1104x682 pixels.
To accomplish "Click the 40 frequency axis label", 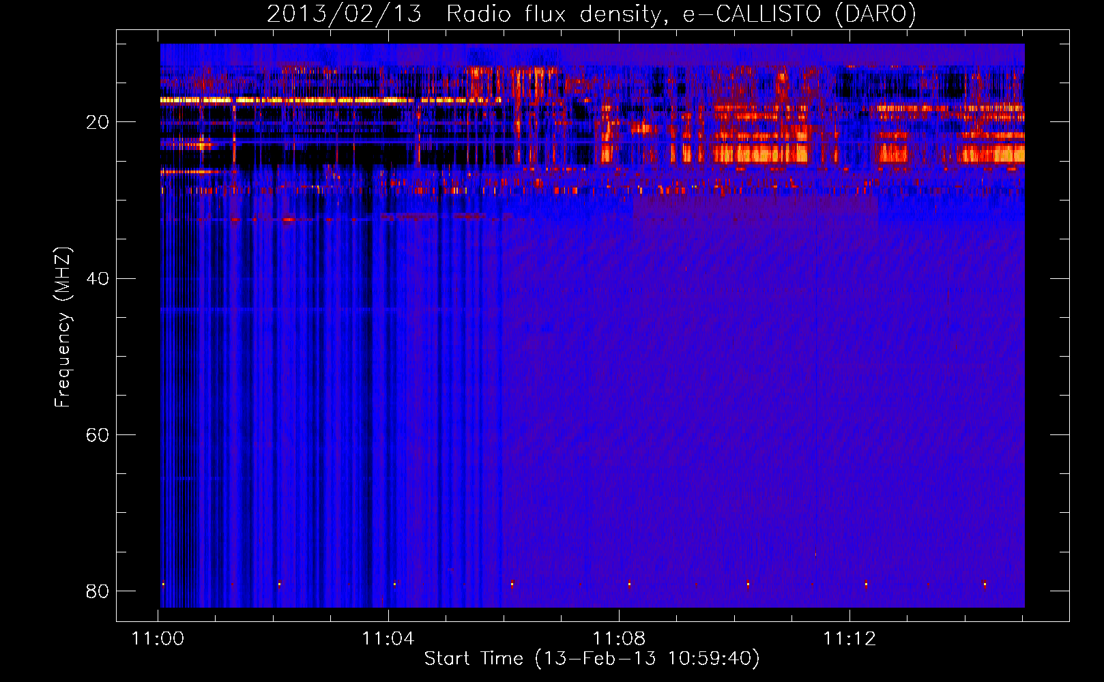I will point(97,279).
